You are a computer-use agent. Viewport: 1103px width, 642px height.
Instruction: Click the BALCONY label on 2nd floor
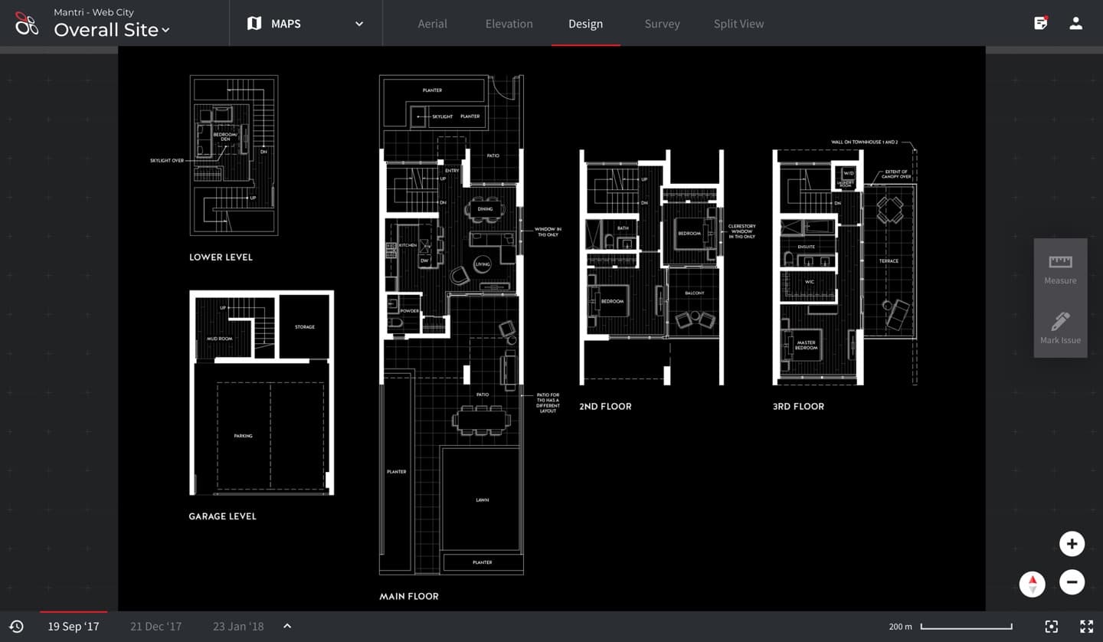[694, 293]
